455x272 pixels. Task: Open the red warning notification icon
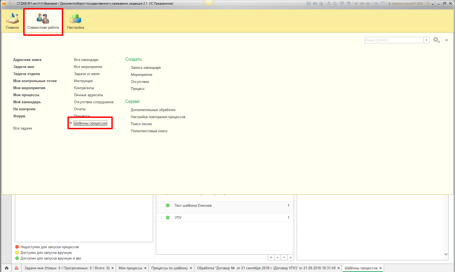tap(17, 268)
